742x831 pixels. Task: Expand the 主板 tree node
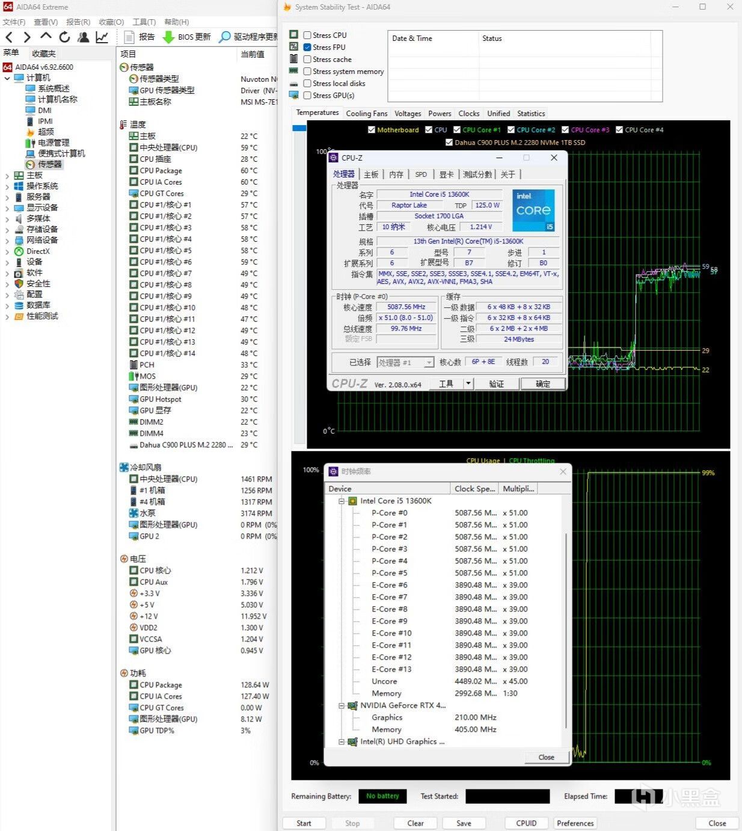[x=7, y=176]
